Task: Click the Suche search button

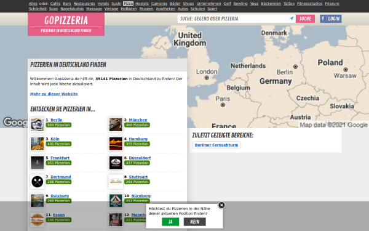Action: pos(305,18)
